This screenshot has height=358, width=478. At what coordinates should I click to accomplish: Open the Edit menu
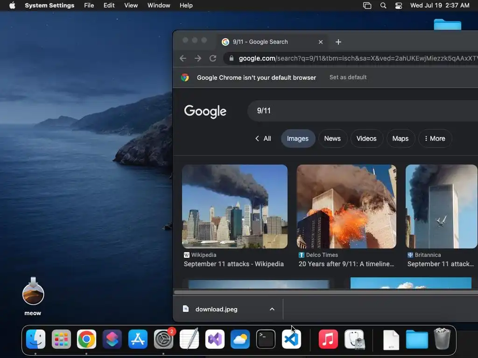[x=109, y=6]
